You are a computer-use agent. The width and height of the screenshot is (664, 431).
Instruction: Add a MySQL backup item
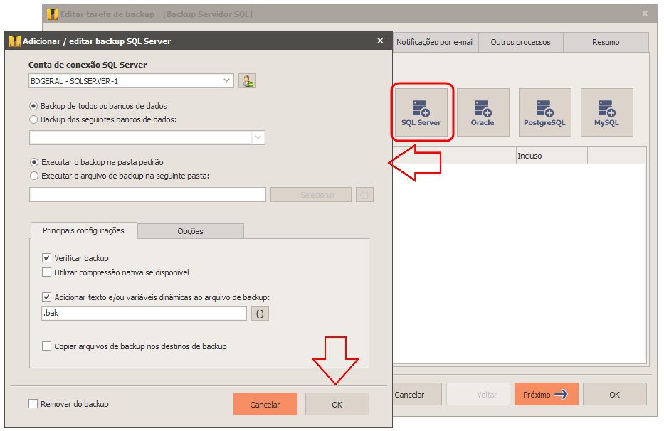(606, 112)
